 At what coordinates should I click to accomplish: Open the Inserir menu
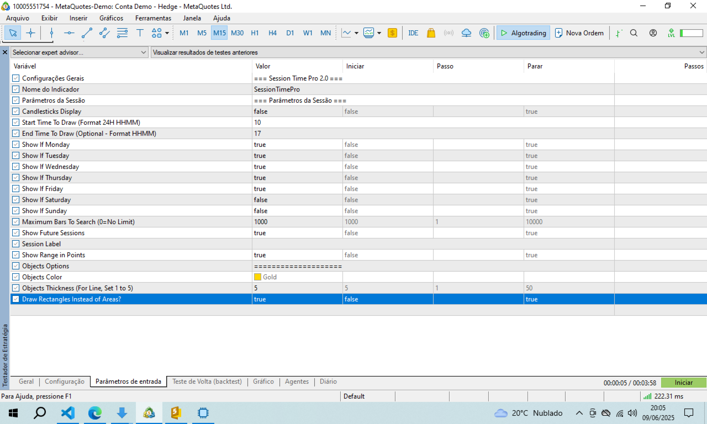(x=78, y=18)
